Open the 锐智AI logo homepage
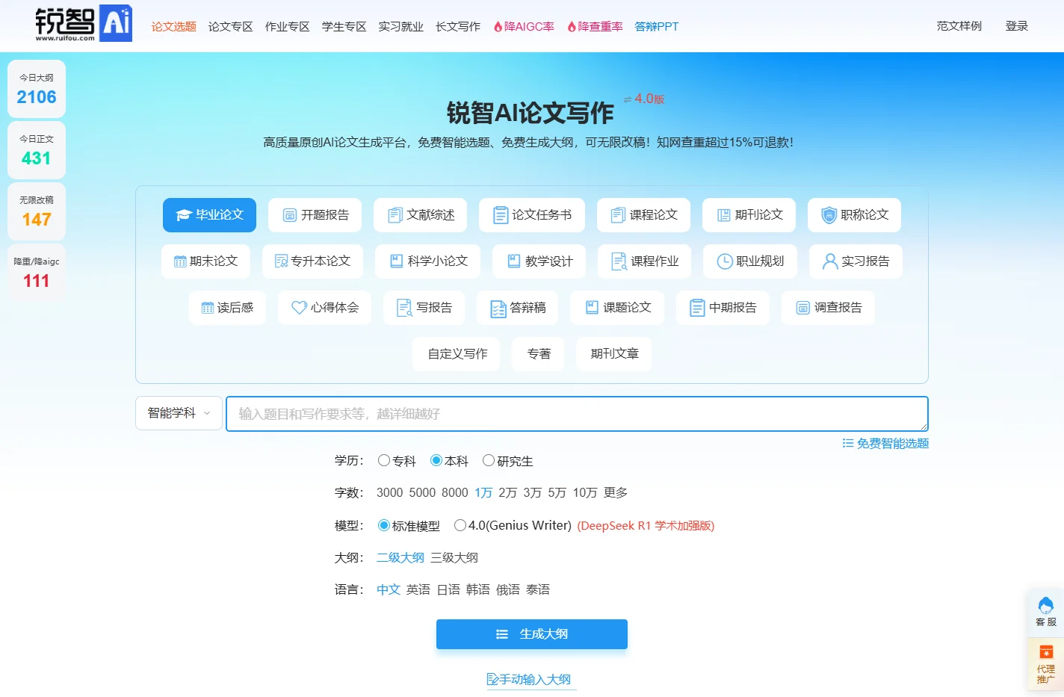The height and width of the screenshot is (697, 1064). point(84,23)
